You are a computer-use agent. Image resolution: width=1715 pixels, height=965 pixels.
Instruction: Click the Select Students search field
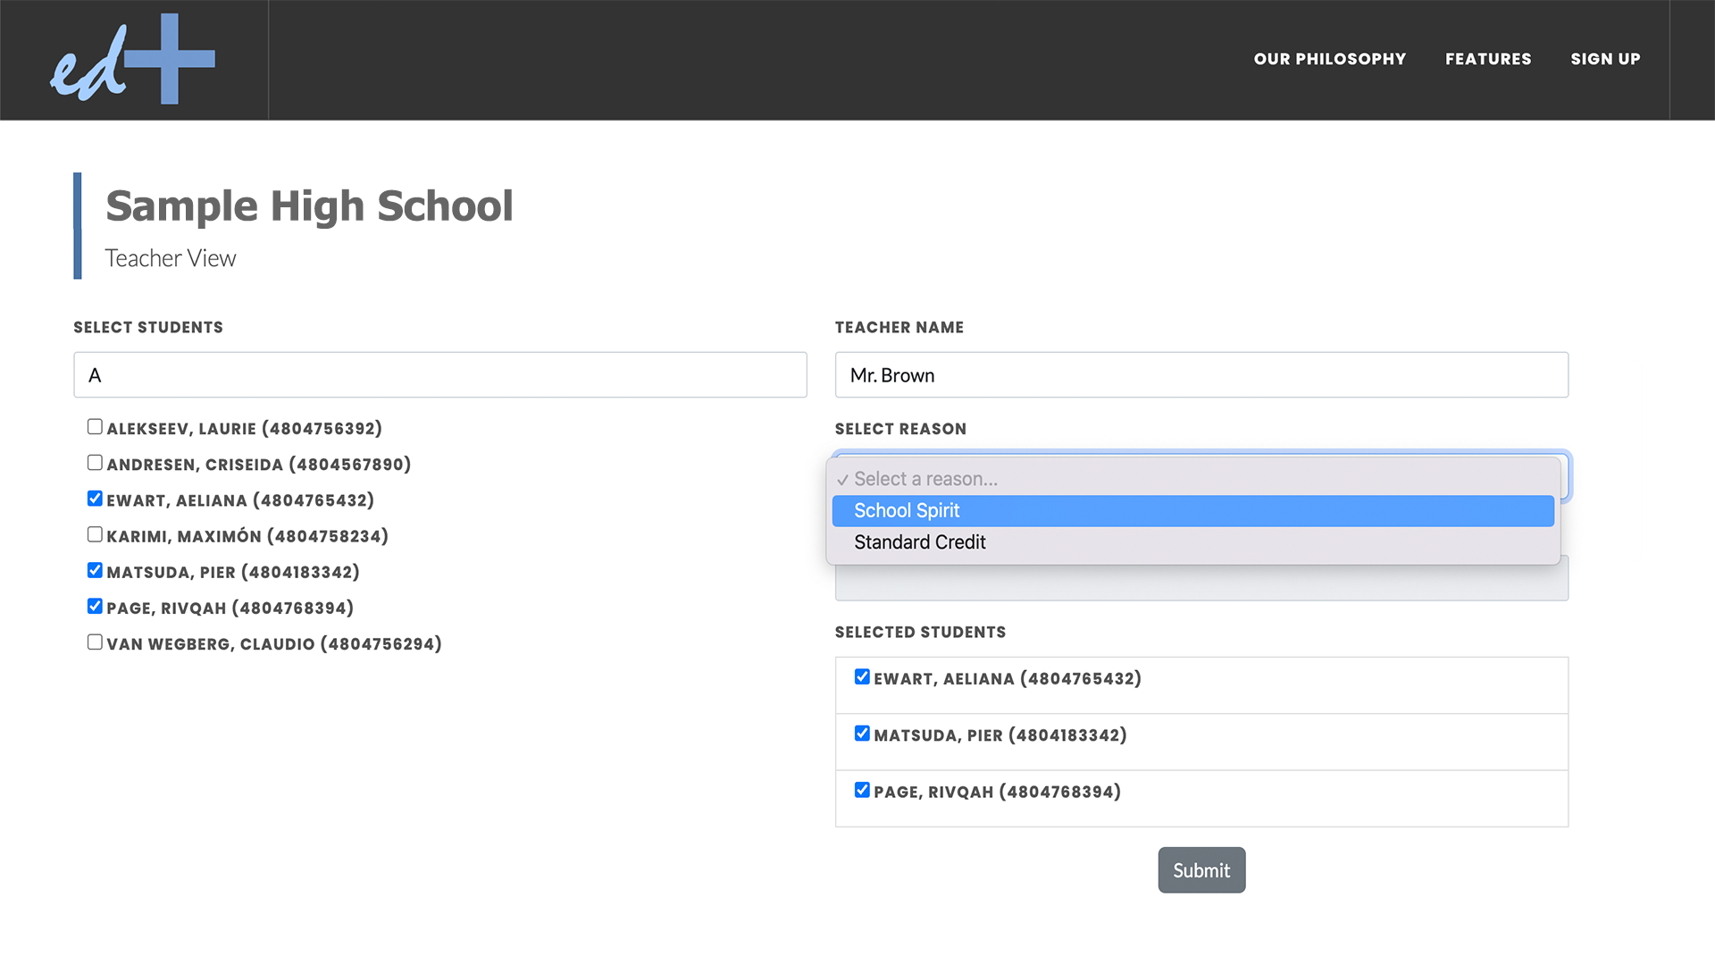click(x=439, y=375)
